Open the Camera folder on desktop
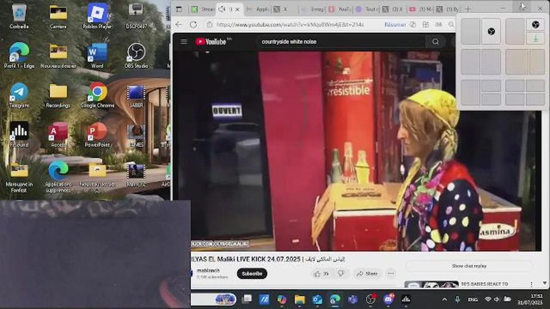 (x=58, y=16)
